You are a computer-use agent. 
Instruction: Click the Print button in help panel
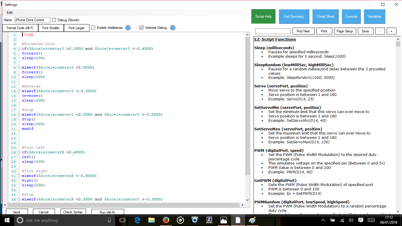[324, 31]
